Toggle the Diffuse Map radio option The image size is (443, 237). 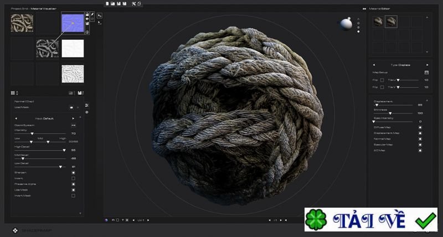420,127
